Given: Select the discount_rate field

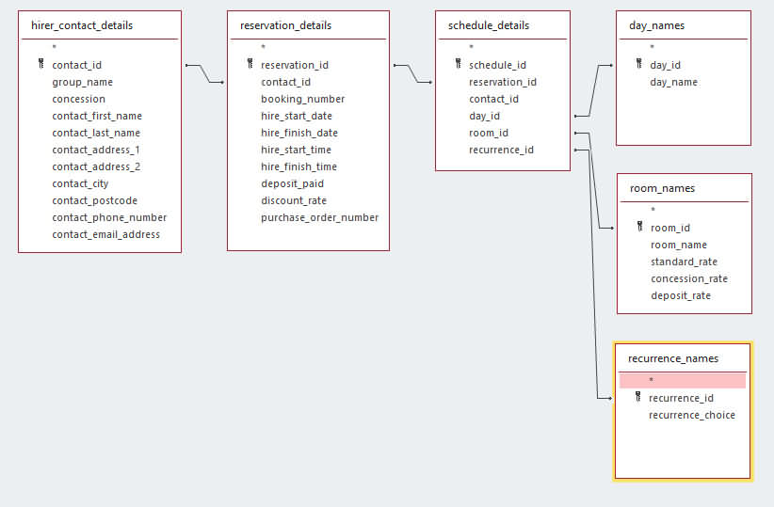Looking at the screenshot, I should (x=294, y=200).
